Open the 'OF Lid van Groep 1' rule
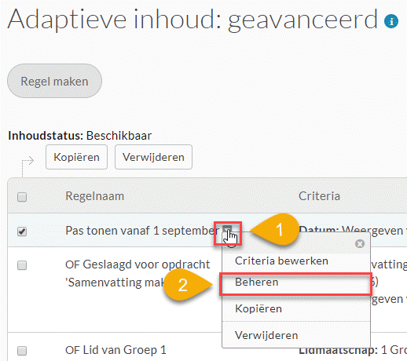This screenshot has height=361, width=407. 115,350
